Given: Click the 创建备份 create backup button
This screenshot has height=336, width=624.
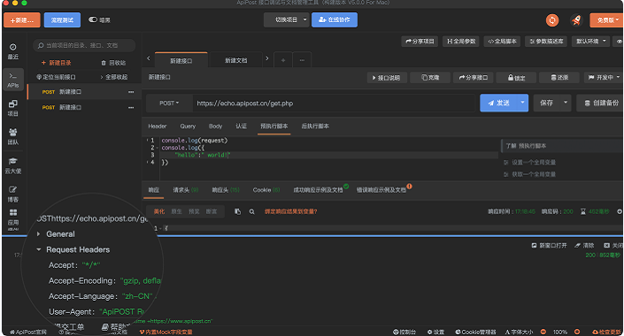Looking at the screenshot, I should point(601,103).
